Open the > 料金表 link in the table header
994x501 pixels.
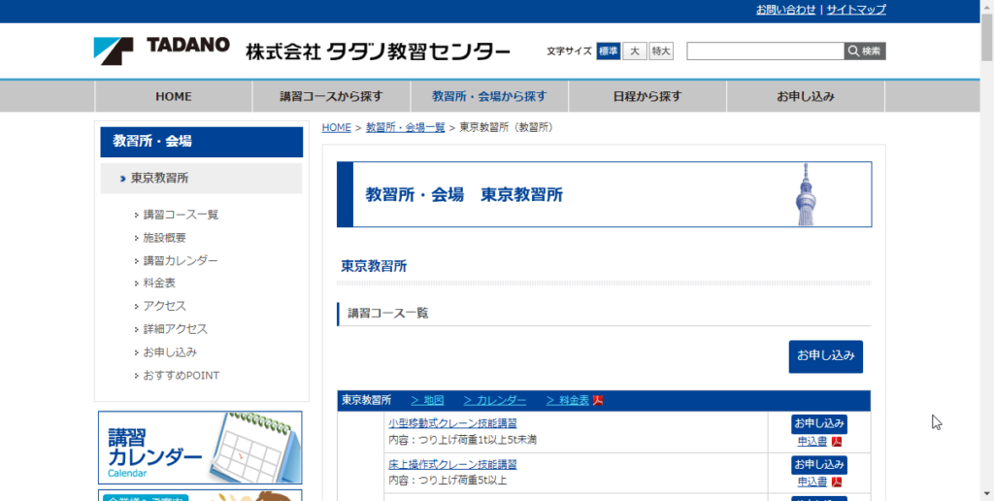coord(567,400)
